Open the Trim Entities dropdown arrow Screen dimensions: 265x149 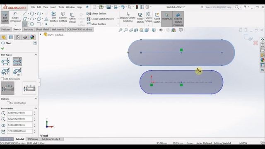54,25
